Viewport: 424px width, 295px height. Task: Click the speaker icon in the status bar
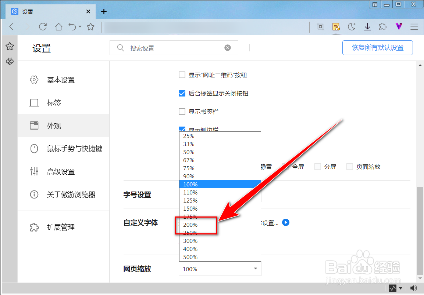413,288
